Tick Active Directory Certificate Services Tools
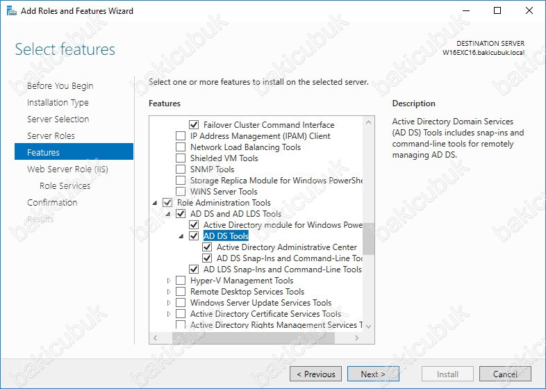 click(181, 314)
